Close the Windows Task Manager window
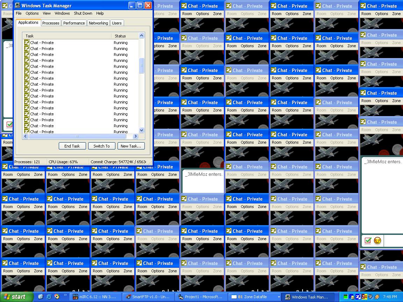Screen dimensions: 403x302 pos(148,5)
